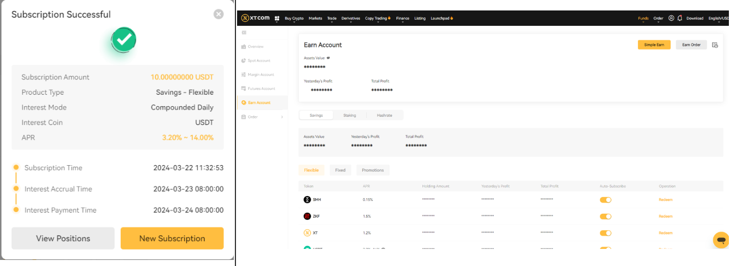Switch off Auto-Subscribe for XT
The image size is (730, 266).
605,233
